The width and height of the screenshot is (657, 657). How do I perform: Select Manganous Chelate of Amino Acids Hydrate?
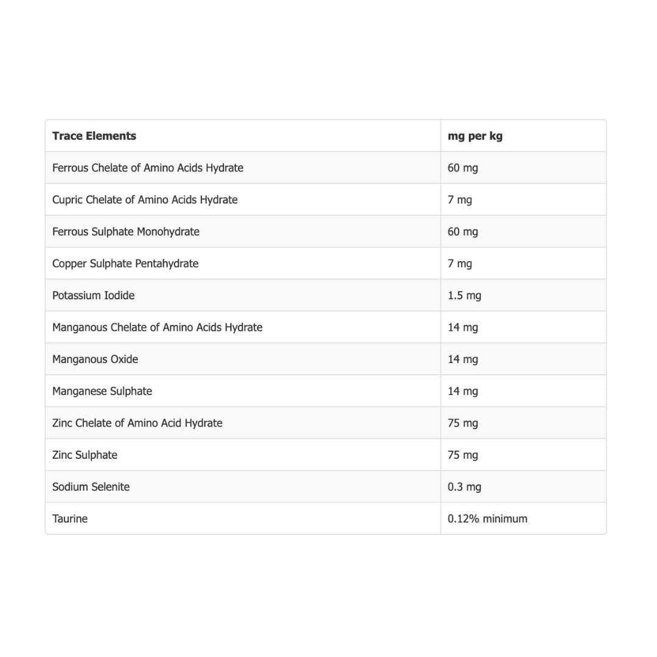click(x=158, y=327)
